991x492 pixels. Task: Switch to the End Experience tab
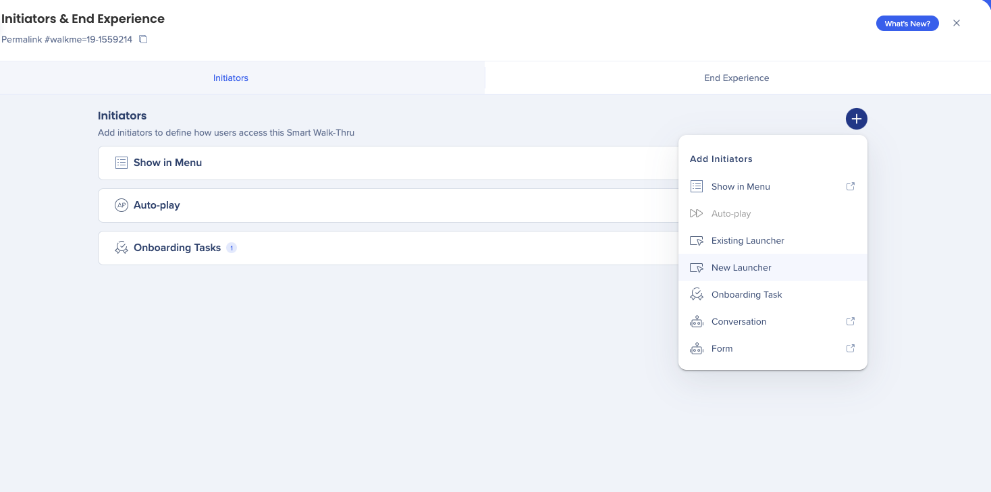pyautogui.click(x=736, y=78)
